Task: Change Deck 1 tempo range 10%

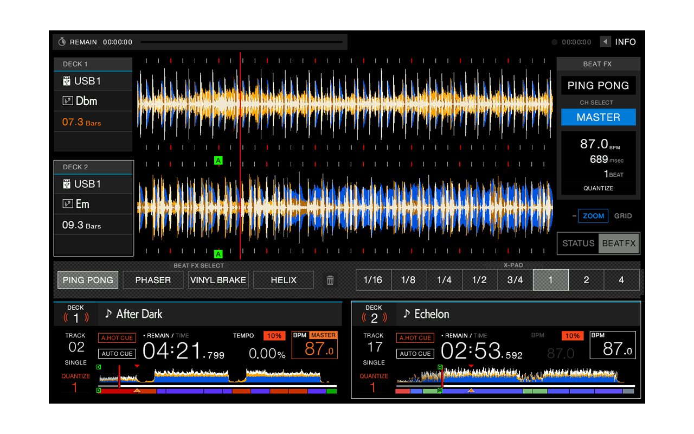Action: pos(274,336)
